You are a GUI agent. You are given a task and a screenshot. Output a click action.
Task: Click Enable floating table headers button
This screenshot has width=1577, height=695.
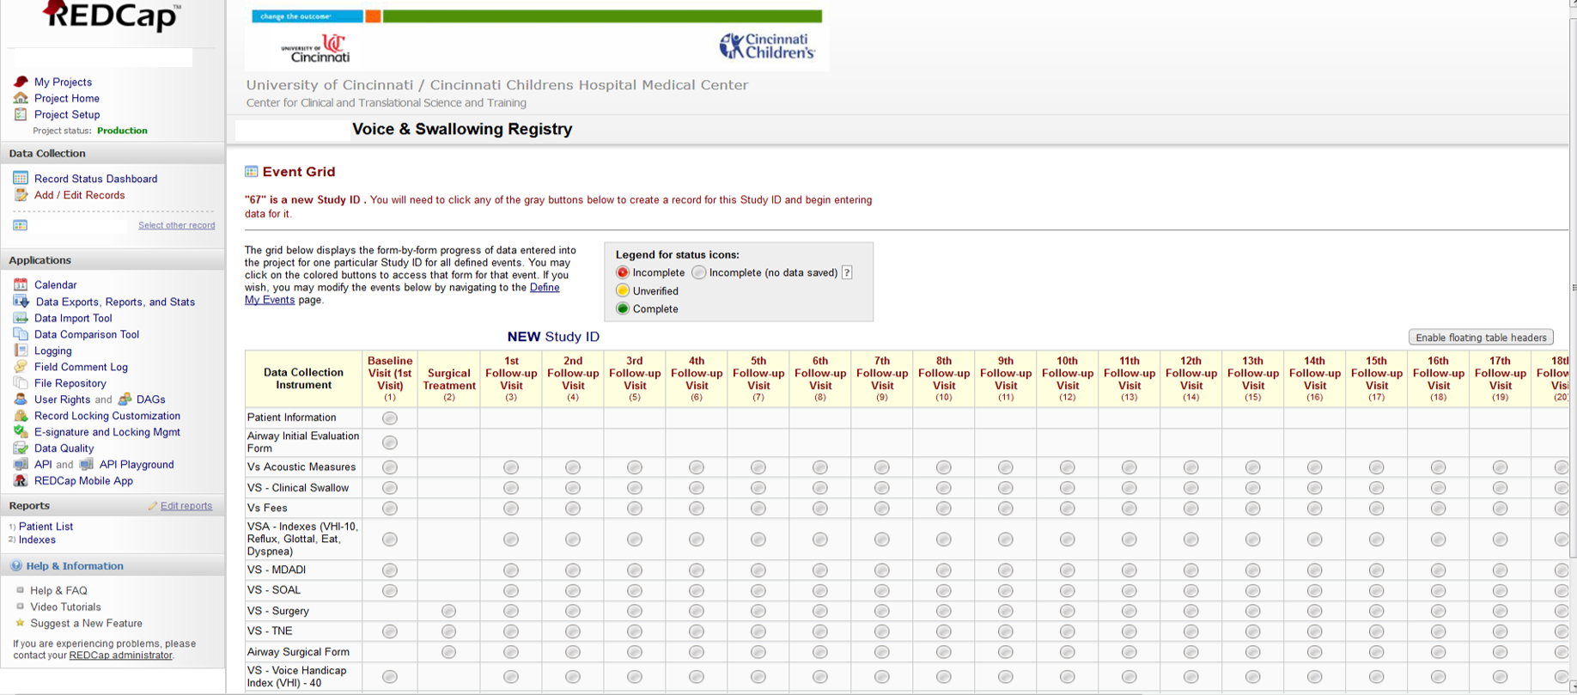tap(1481, 338)
